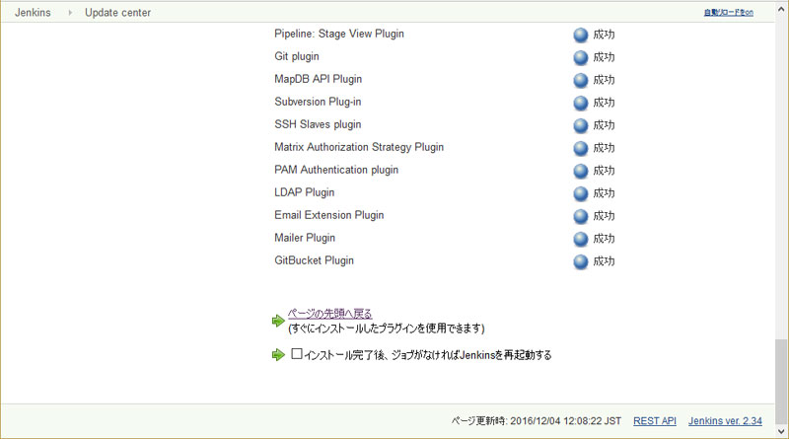Click the 成功 status next to GitBucket Plugin
Screen dimensions: 789x439
[604, 261]
